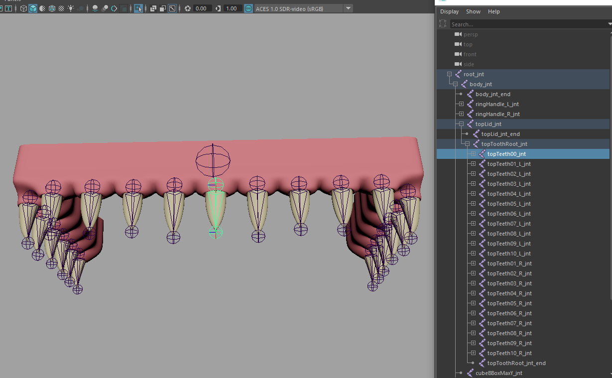Click the icon left of Search field
612x378 pixels.
point(443,24)
